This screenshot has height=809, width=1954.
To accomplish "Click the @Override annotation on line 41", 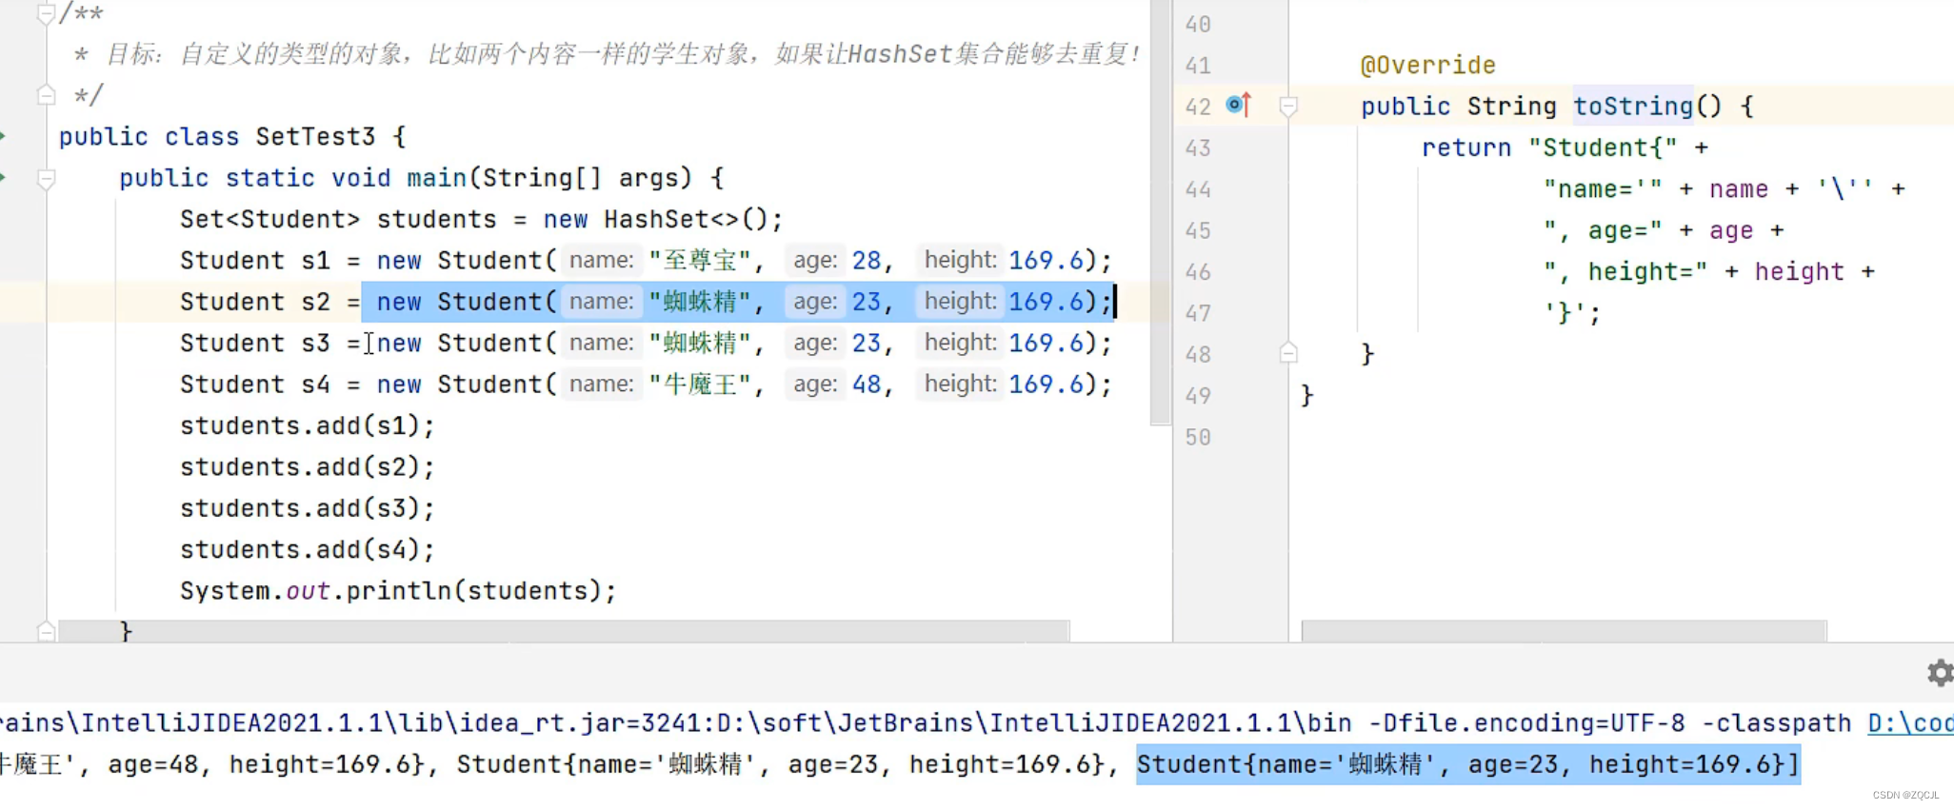I will point(1427,65).
